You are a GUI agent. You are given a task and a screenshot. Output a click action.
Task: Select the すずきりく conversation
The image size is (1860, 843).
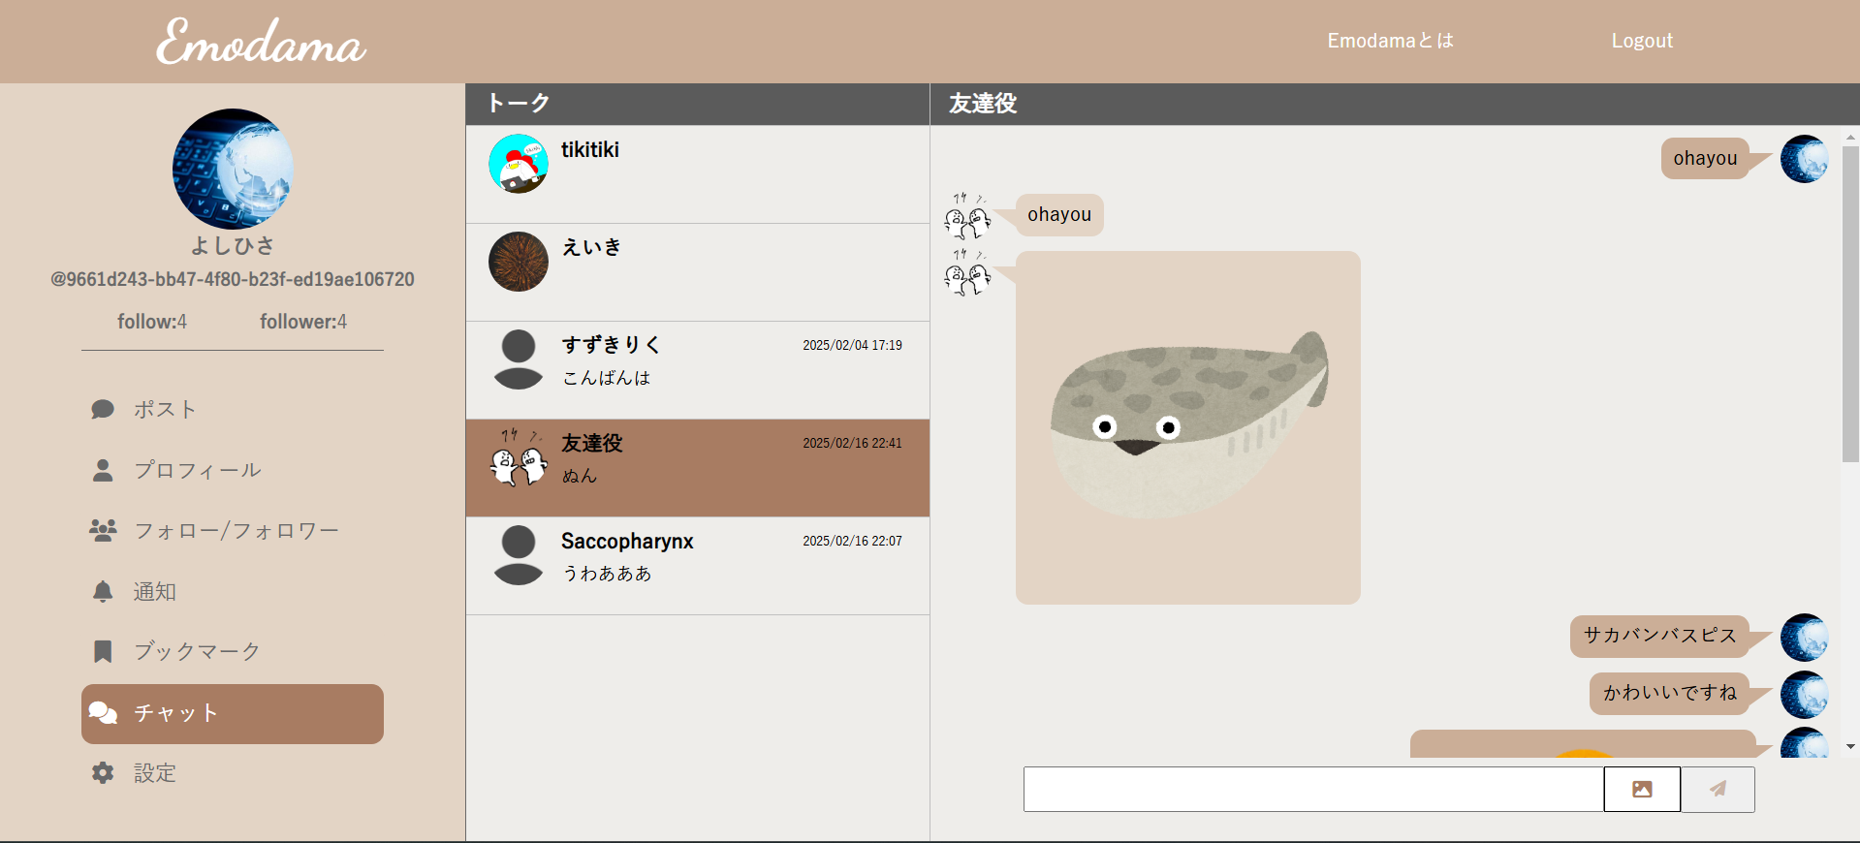click(x=697, y=370)
